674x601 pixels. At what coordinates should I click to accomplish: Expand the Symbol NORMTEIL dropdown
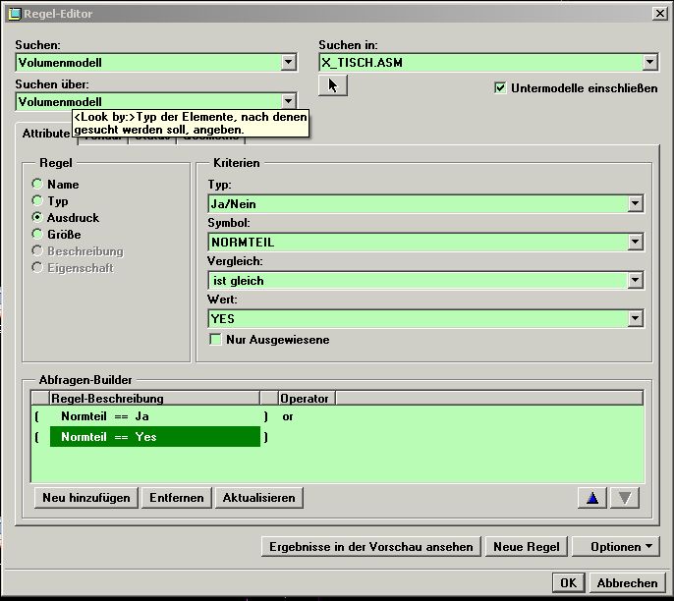tap(635, 243)
